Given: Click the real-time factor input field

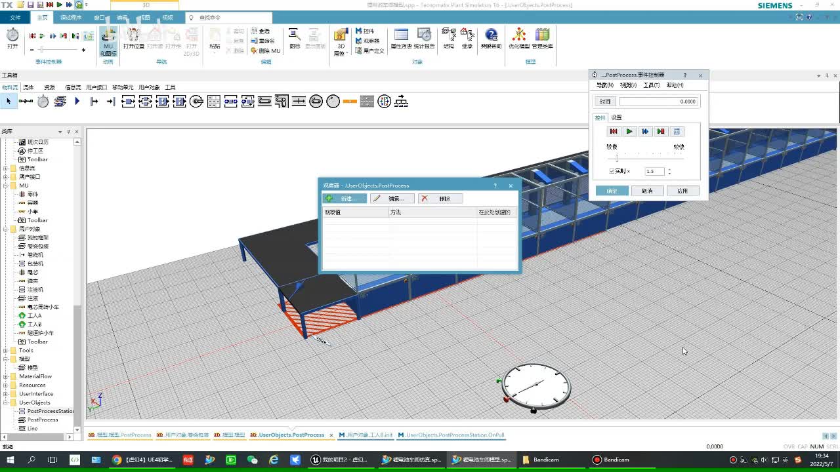Looking at the screenshot, I should 654,171.
